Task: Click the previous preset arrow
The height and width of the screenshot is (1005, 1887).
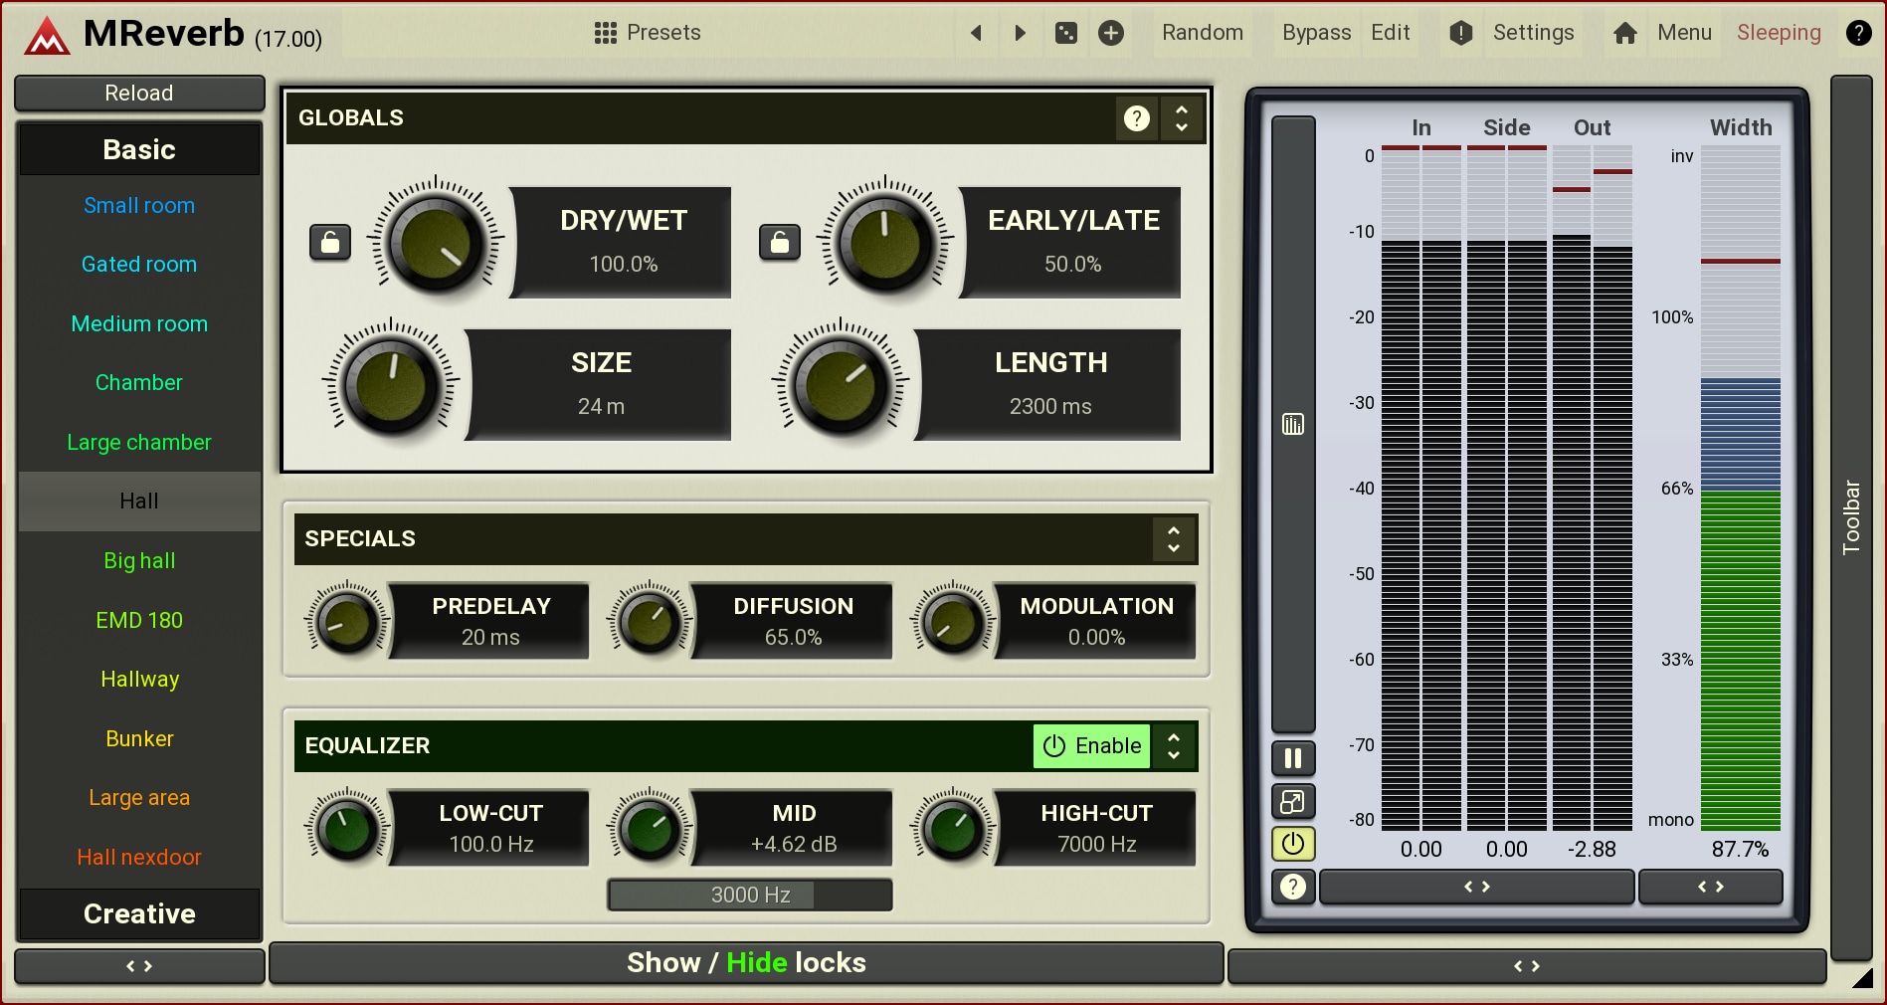Action: coord(976,33)
